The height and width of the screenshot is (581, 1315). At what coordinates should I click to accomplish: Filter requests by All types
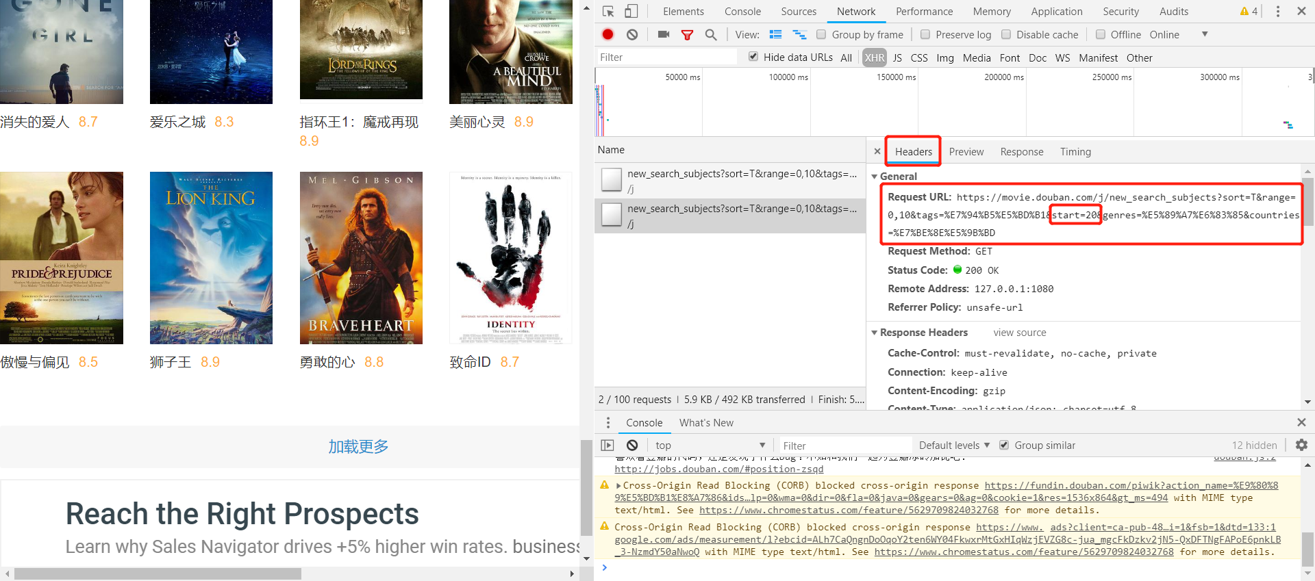tap(846, 57)
